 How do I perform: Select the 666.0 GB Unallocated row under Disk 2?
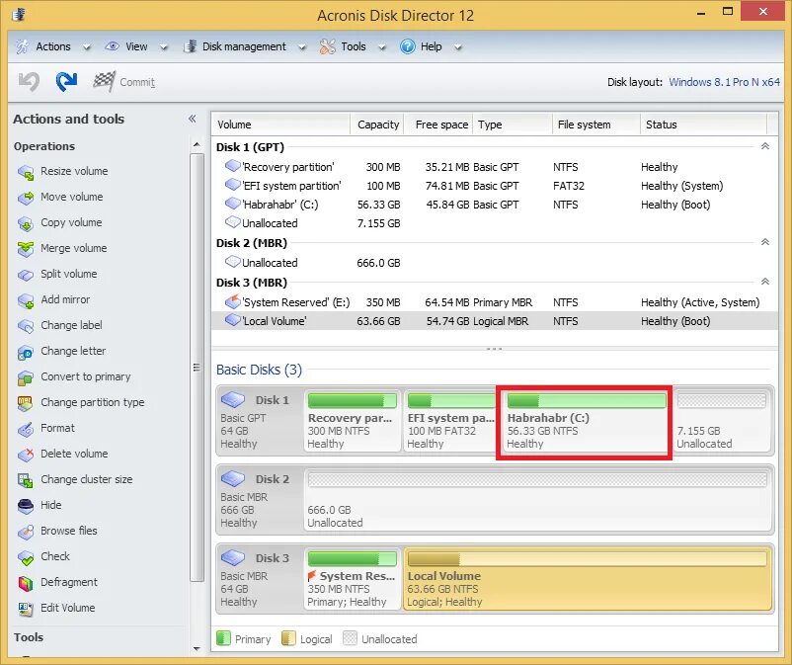[495, 262]
